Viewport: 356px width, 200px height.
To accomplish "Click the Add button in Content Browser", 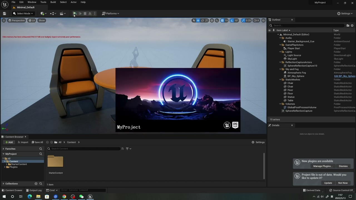I will click(x=9, y=142).
